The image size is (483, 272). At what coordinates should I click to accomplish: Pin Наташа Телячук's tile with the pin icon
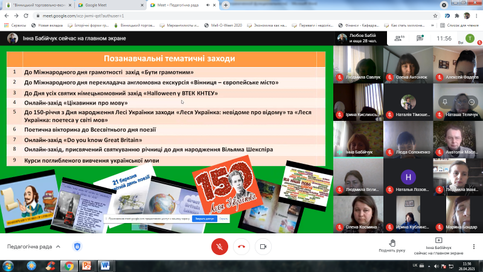(x=445, y=102)
